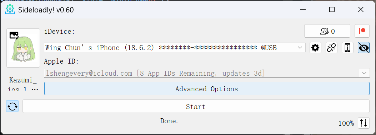Viewport: 376px width, 135px height.
Task: Click the Start button
Action: pyautogui.click(x=196, y=106)
